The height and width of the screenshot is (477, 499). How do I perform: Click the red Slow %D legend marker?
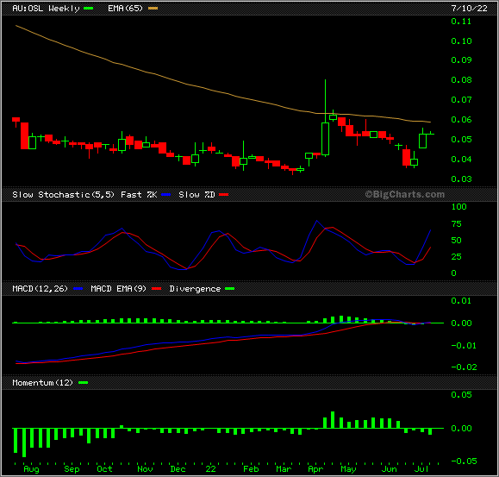(x=224, y=195)
